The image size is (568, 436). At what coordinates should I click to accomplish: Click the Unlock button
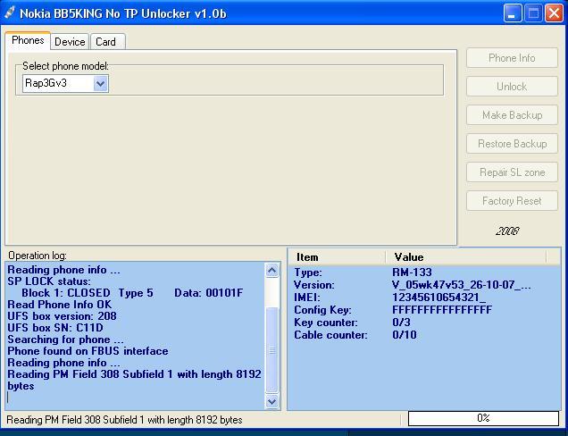click(x=512, y=87)
